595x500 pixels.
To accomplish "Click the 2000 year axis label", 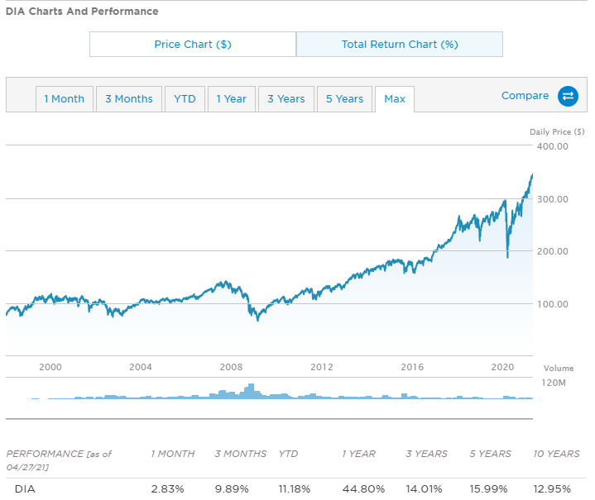I will tap(50, 367).
